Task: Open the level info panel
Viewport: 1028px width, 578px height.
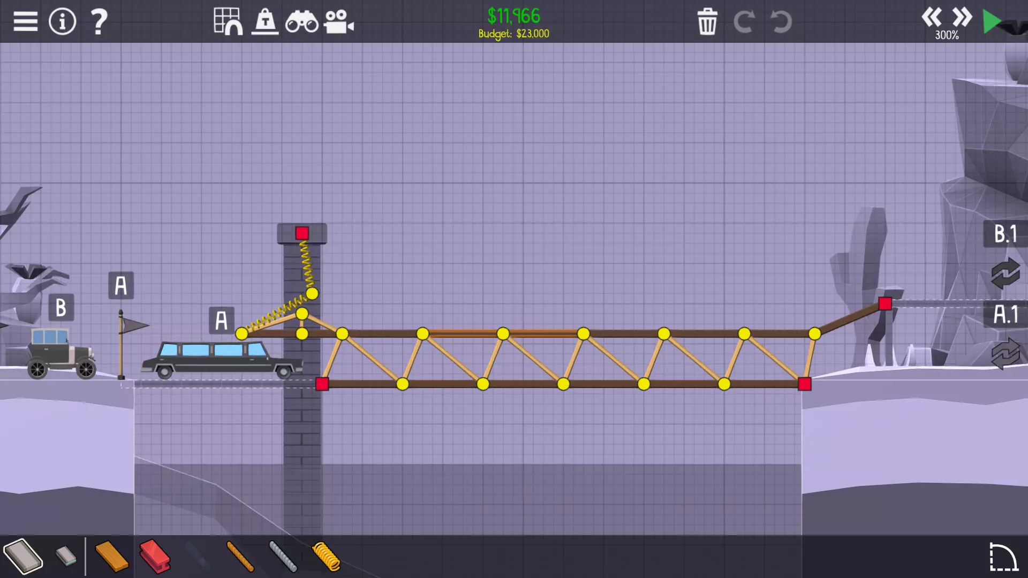Action: pyautogui.click(x=62, y=22)
